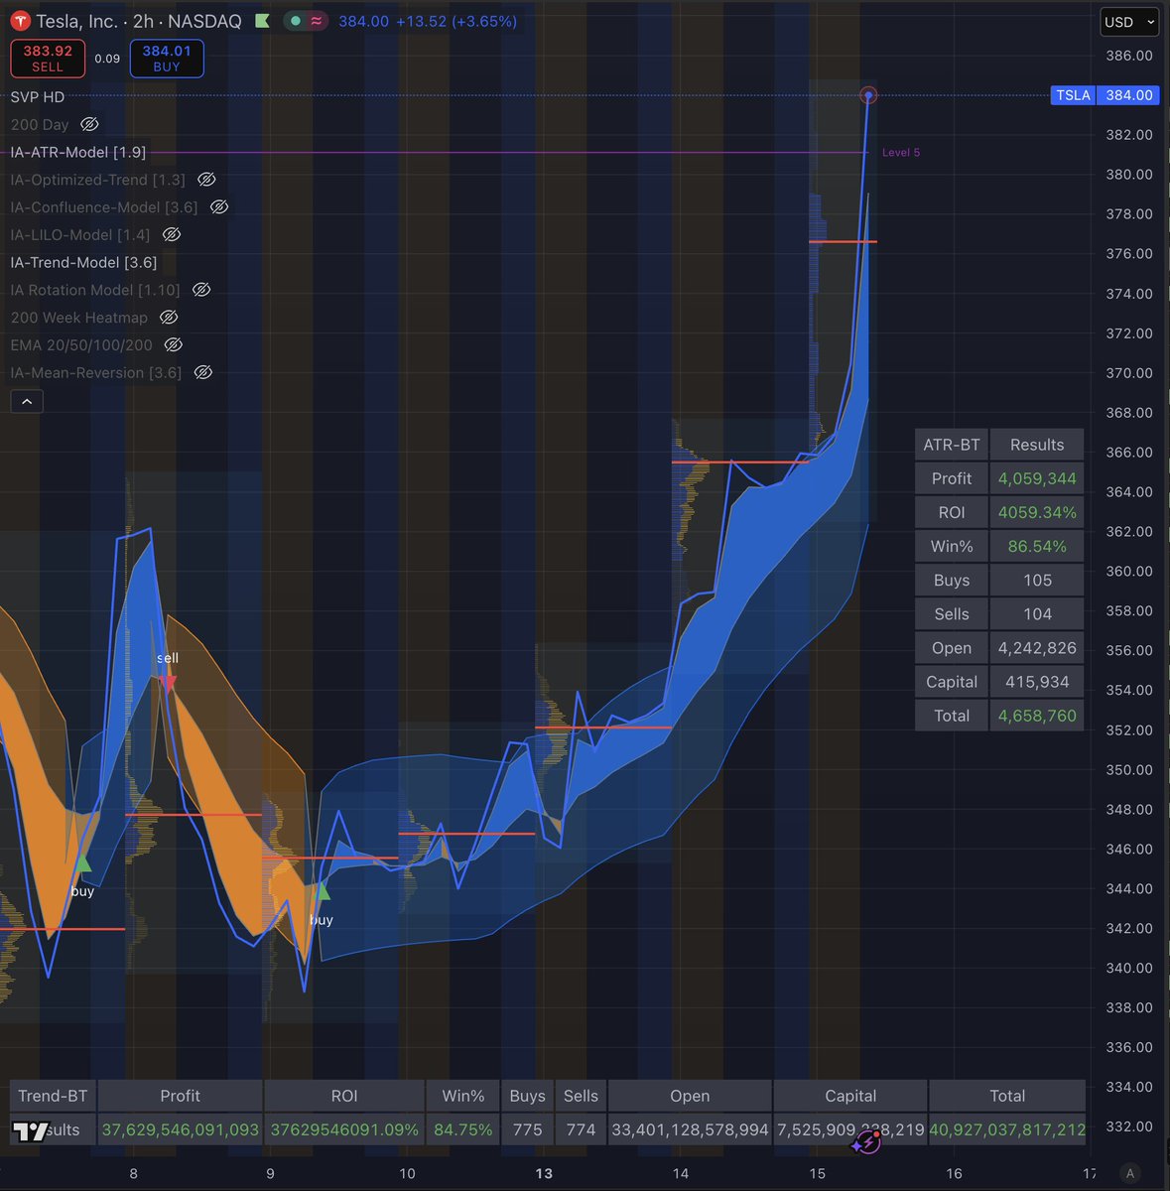Click the 0.09 spread value
The height and width of the screenshot is (1191, 1170).
point(107,59)
